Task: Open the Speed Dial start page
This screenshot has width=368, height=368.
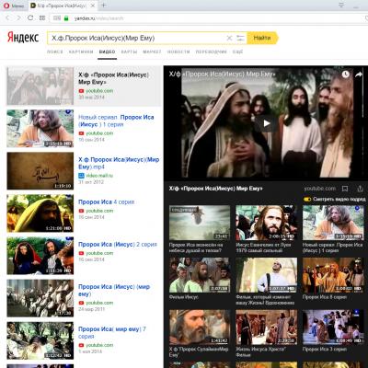Action: coord(42,18)
